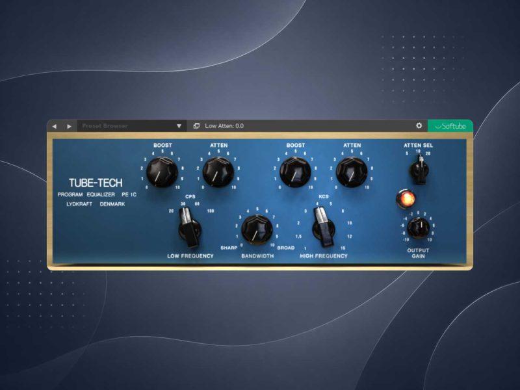Click the low-frequency ATTEN knob

218,172
